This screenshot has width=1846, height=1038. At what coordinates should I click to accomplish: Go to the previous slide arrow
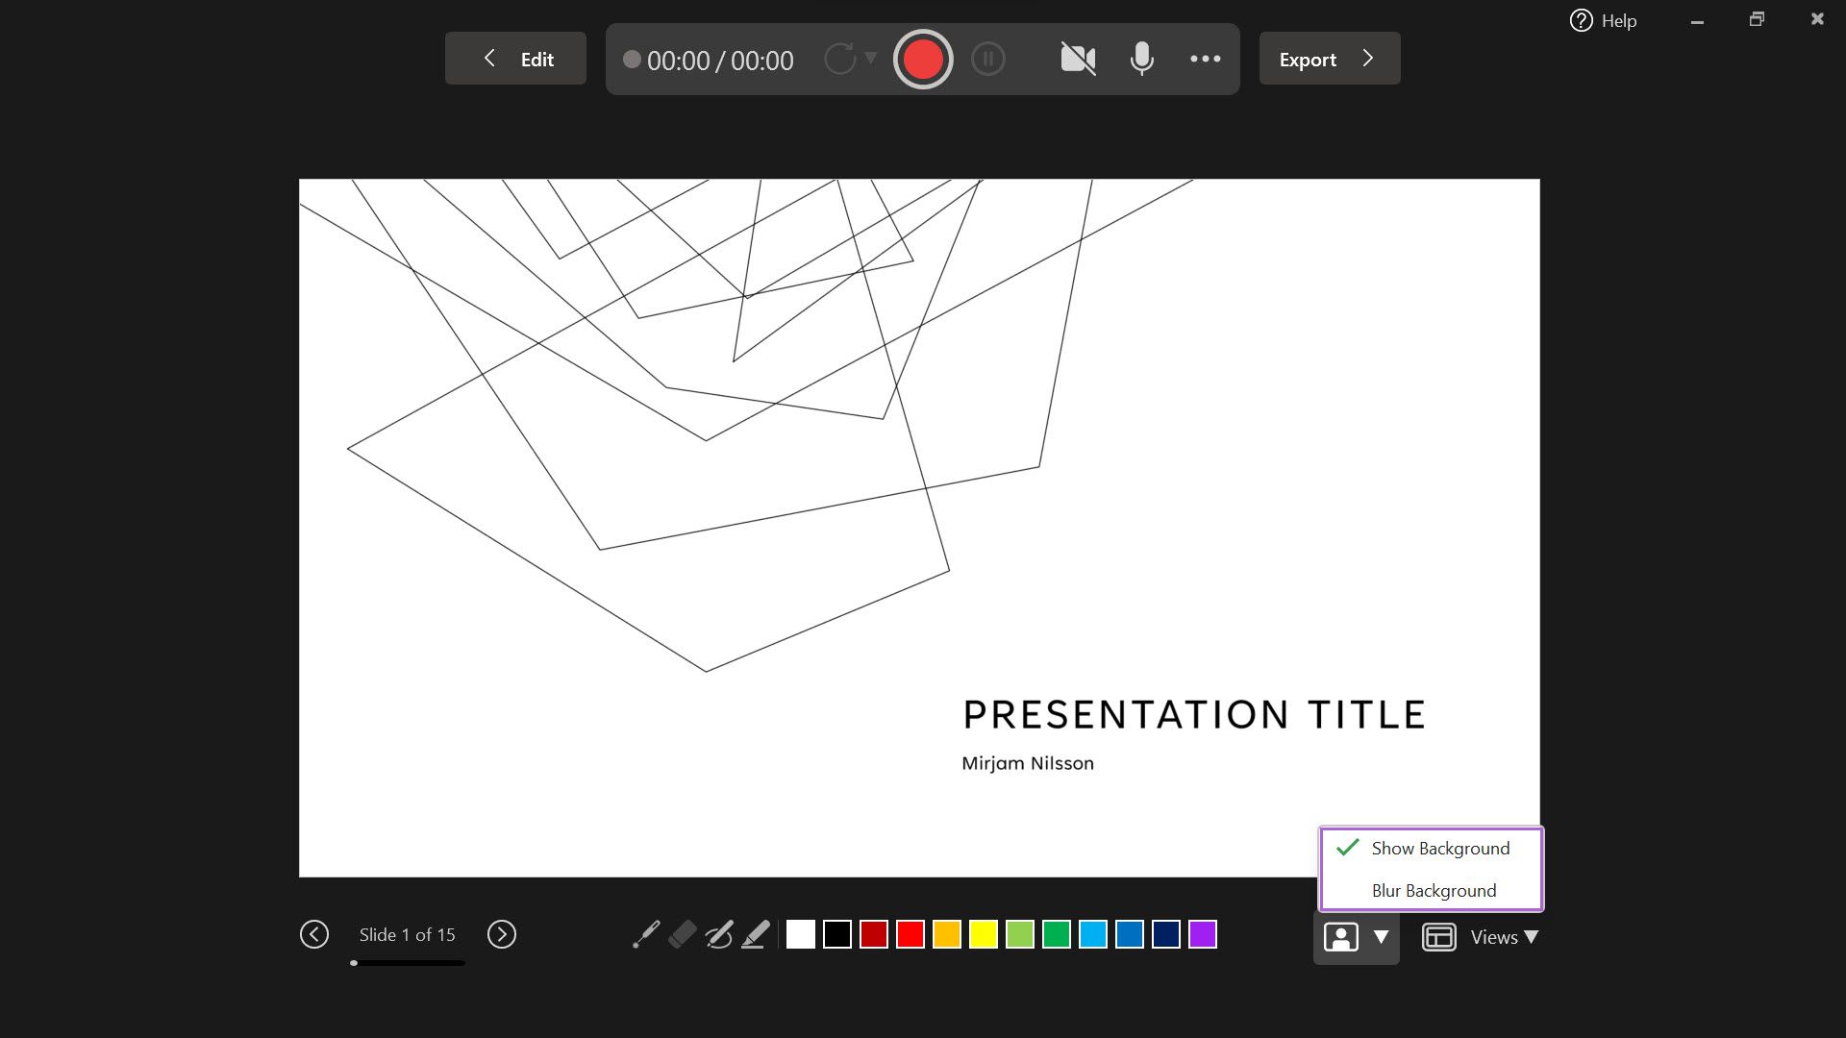click(x=314, y=934)
